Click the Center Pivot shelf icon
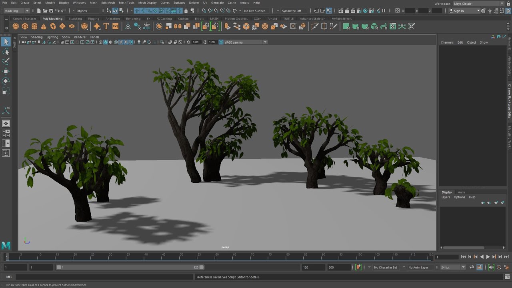 coord(128,26)
